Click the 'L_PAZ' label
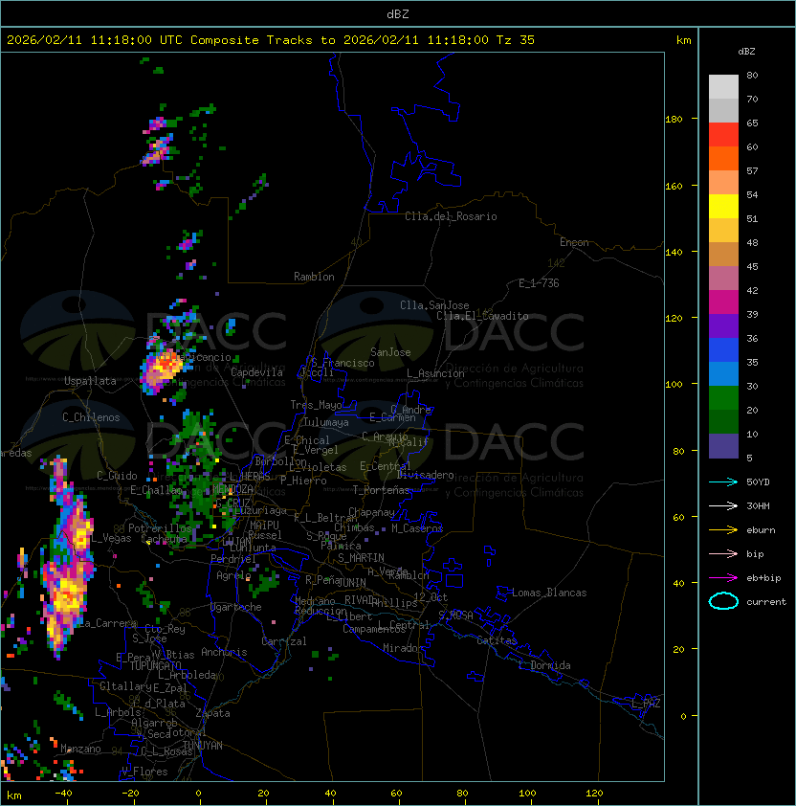The height and width of the screenshot is (806, 796). point(646,704)
